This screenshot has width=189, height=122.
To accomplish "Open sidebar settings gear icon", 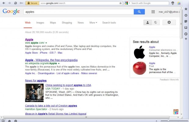I will 186,15.
